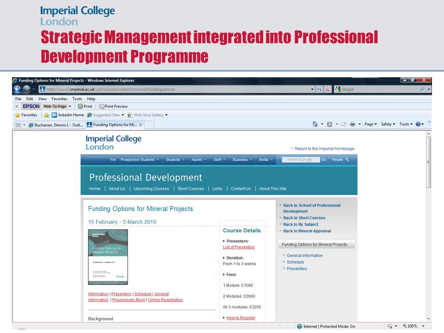Screen dimensions: 444x333
Task: Click Back to Mineral Appraisal link
Action: click(x=307, y=231)
